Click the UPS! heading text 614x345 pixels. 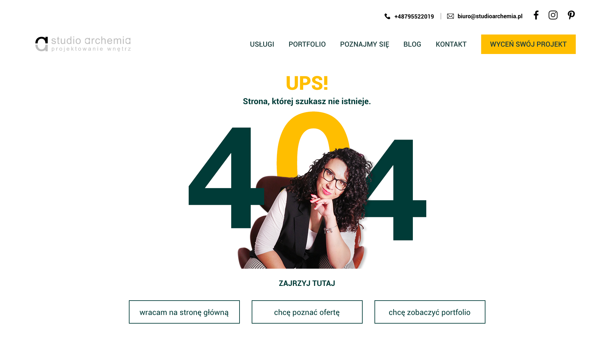click(x=307, y=83)
